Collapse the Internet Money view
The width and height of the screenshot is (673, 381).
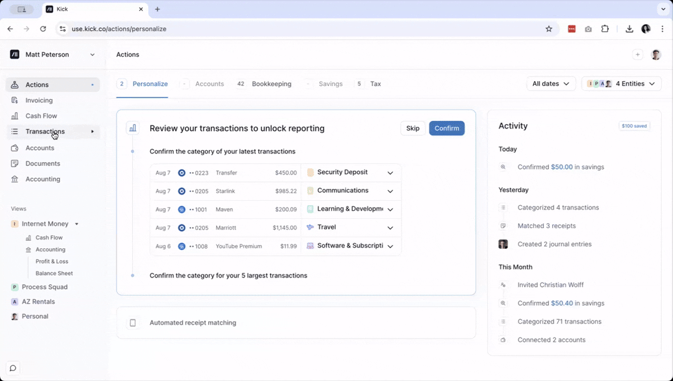[77, 224]
